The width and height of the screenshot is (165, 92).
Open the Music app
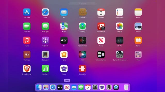(x=27, y=40)
